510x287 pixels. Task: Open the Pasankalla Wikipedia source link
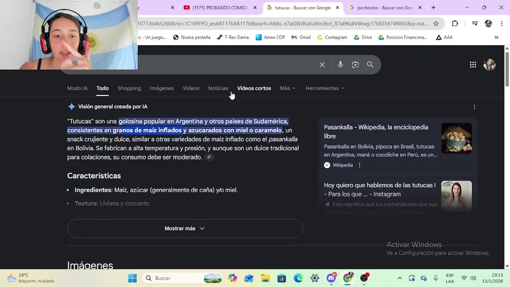(376, 132)
